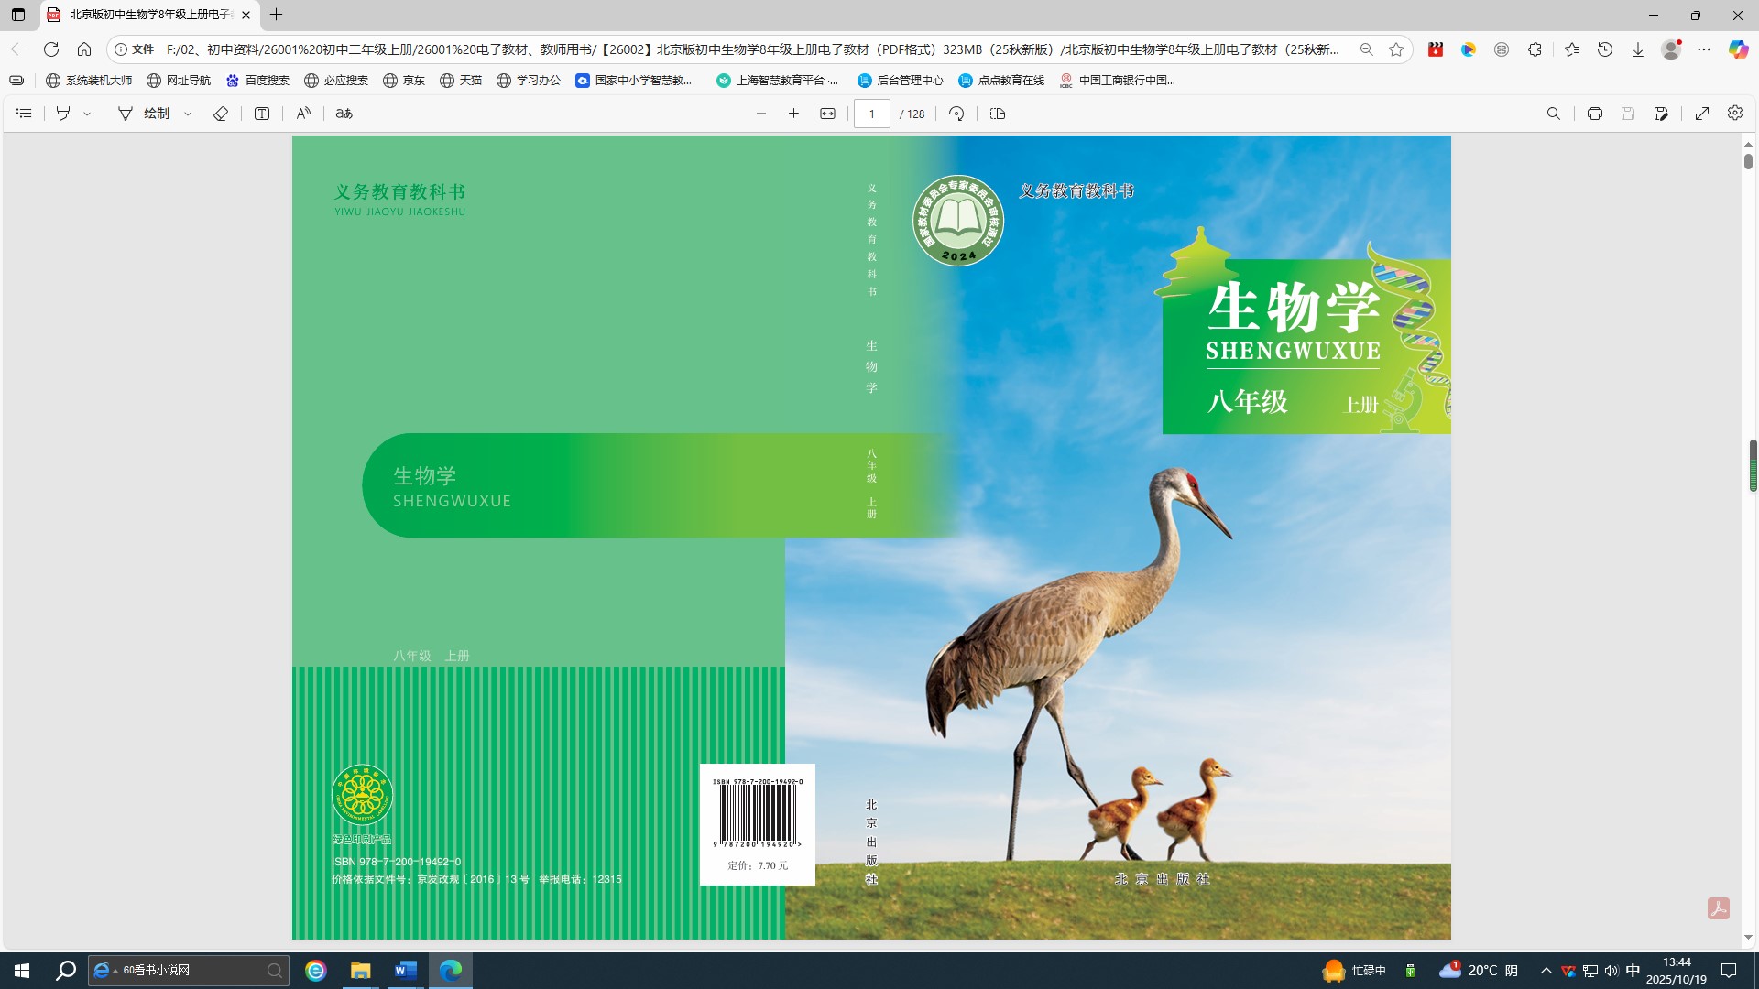1759x989 pixels.
Task: Enter full screen mode
Action: tap(1701, 114)
